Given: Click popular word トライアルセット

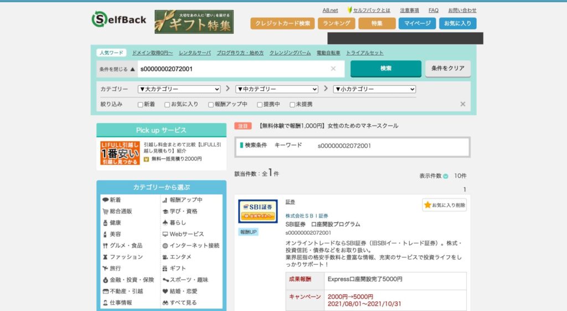Looking at the screenshot, I should (364, 53).
